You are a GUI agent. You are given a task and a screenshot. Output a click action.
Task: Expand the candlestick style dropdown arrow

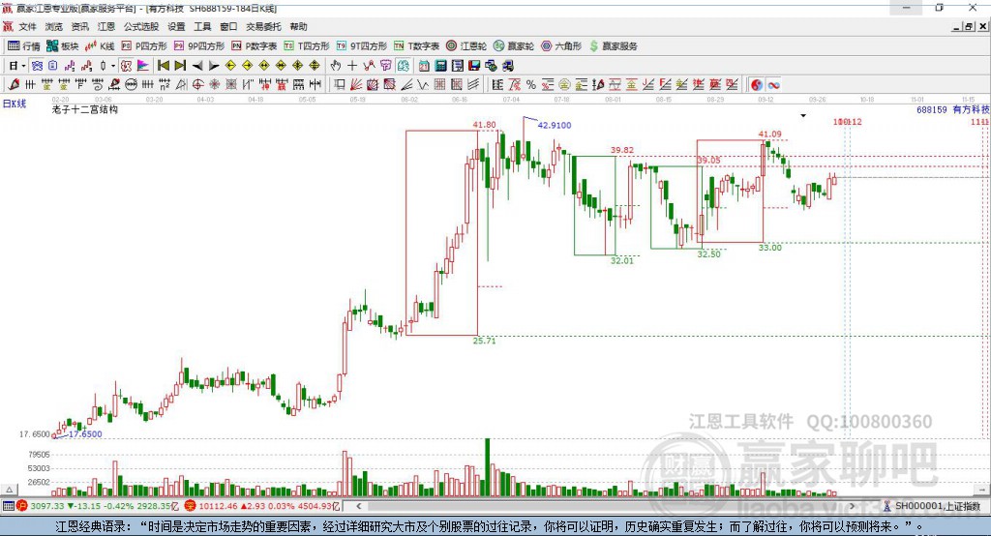[x=113, y=66]
